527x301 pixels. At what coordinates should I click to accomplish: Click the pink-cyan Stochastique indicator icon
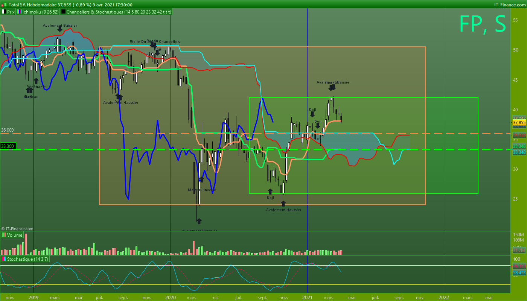point(4,259)
